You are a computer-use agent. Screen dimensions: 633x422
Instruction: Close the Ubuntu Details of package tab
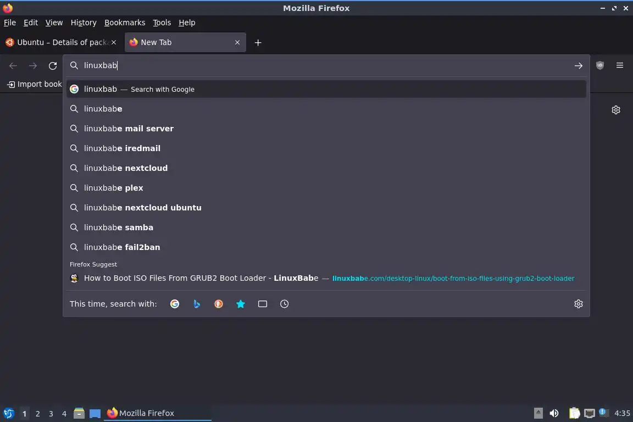coord(114,42)
